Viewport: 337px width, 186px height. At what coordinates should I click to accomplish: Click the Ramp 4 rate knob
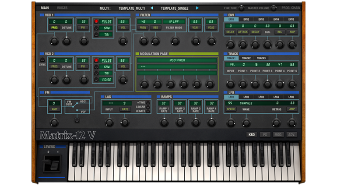[x=211, y=123]
